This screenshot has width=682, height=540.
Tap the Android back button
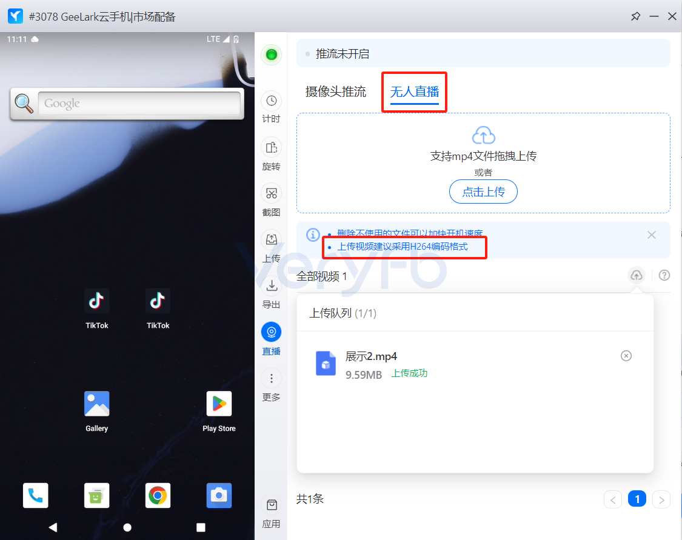coord(53,527)
